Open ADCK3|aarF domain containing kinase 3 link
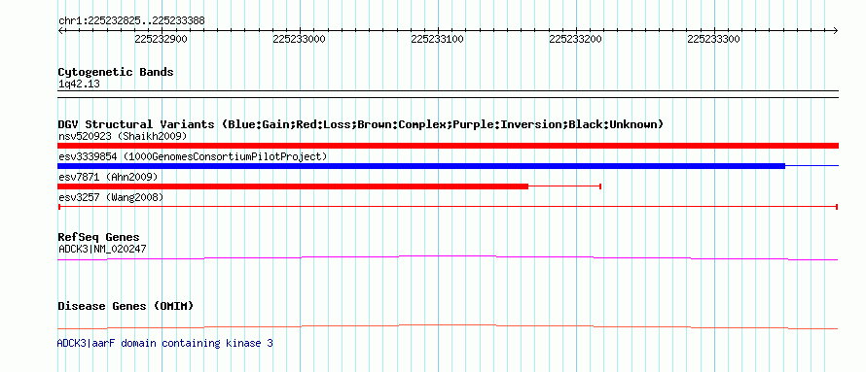Viewport: 866px width, 372px height. [165, 343]
